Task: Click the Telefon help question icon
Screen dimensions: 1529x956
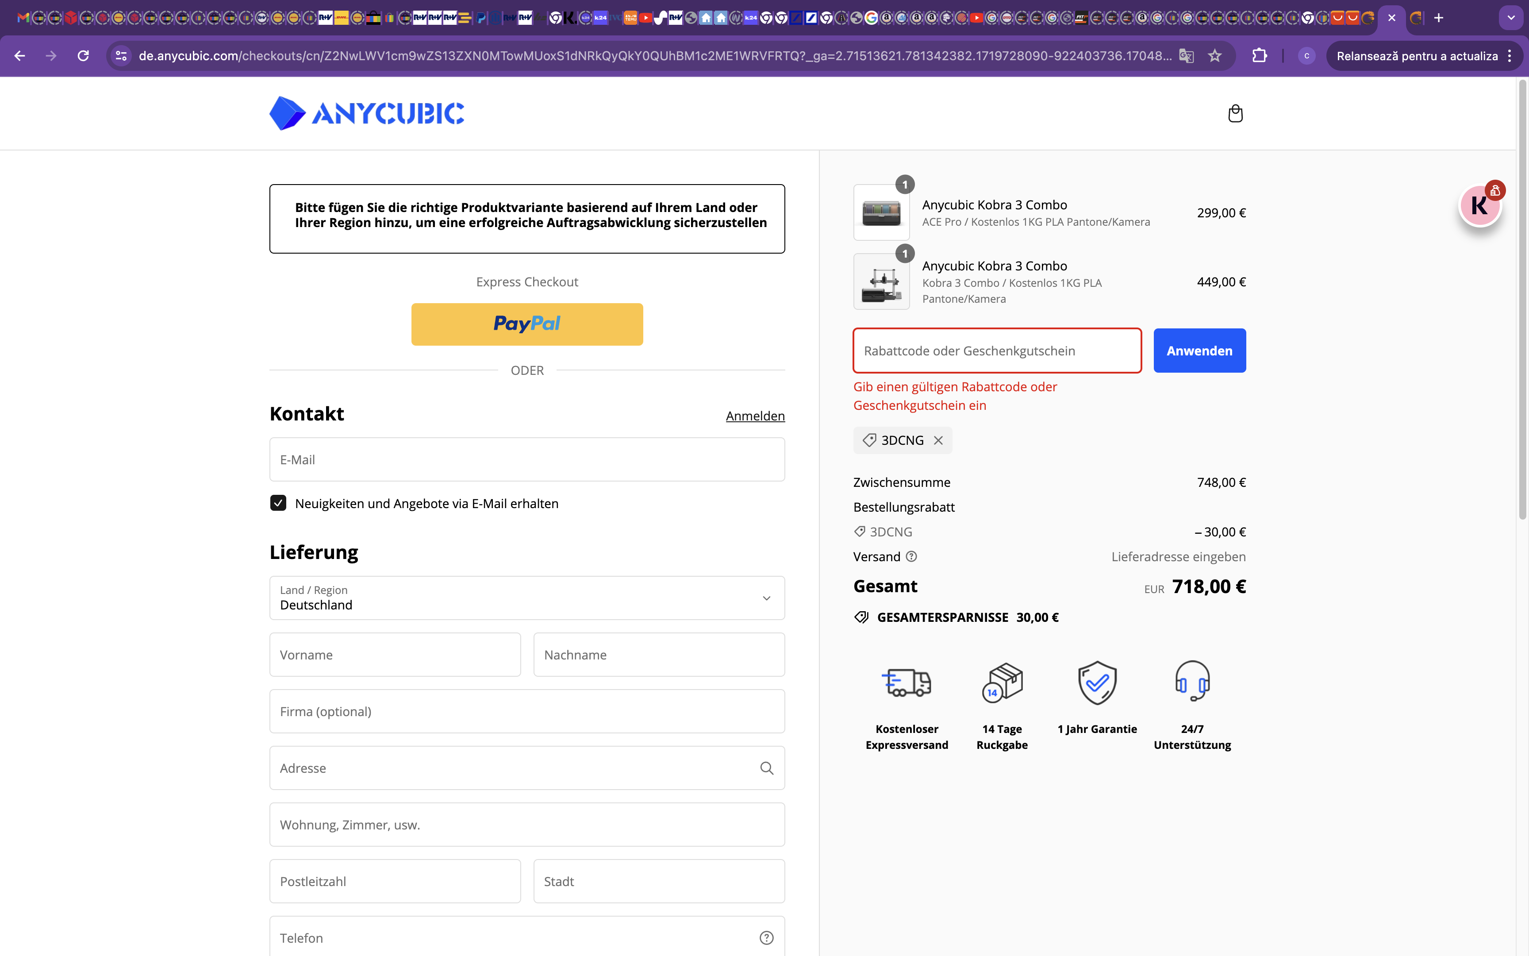Action: pyautogui.click(x=766, y=938)
